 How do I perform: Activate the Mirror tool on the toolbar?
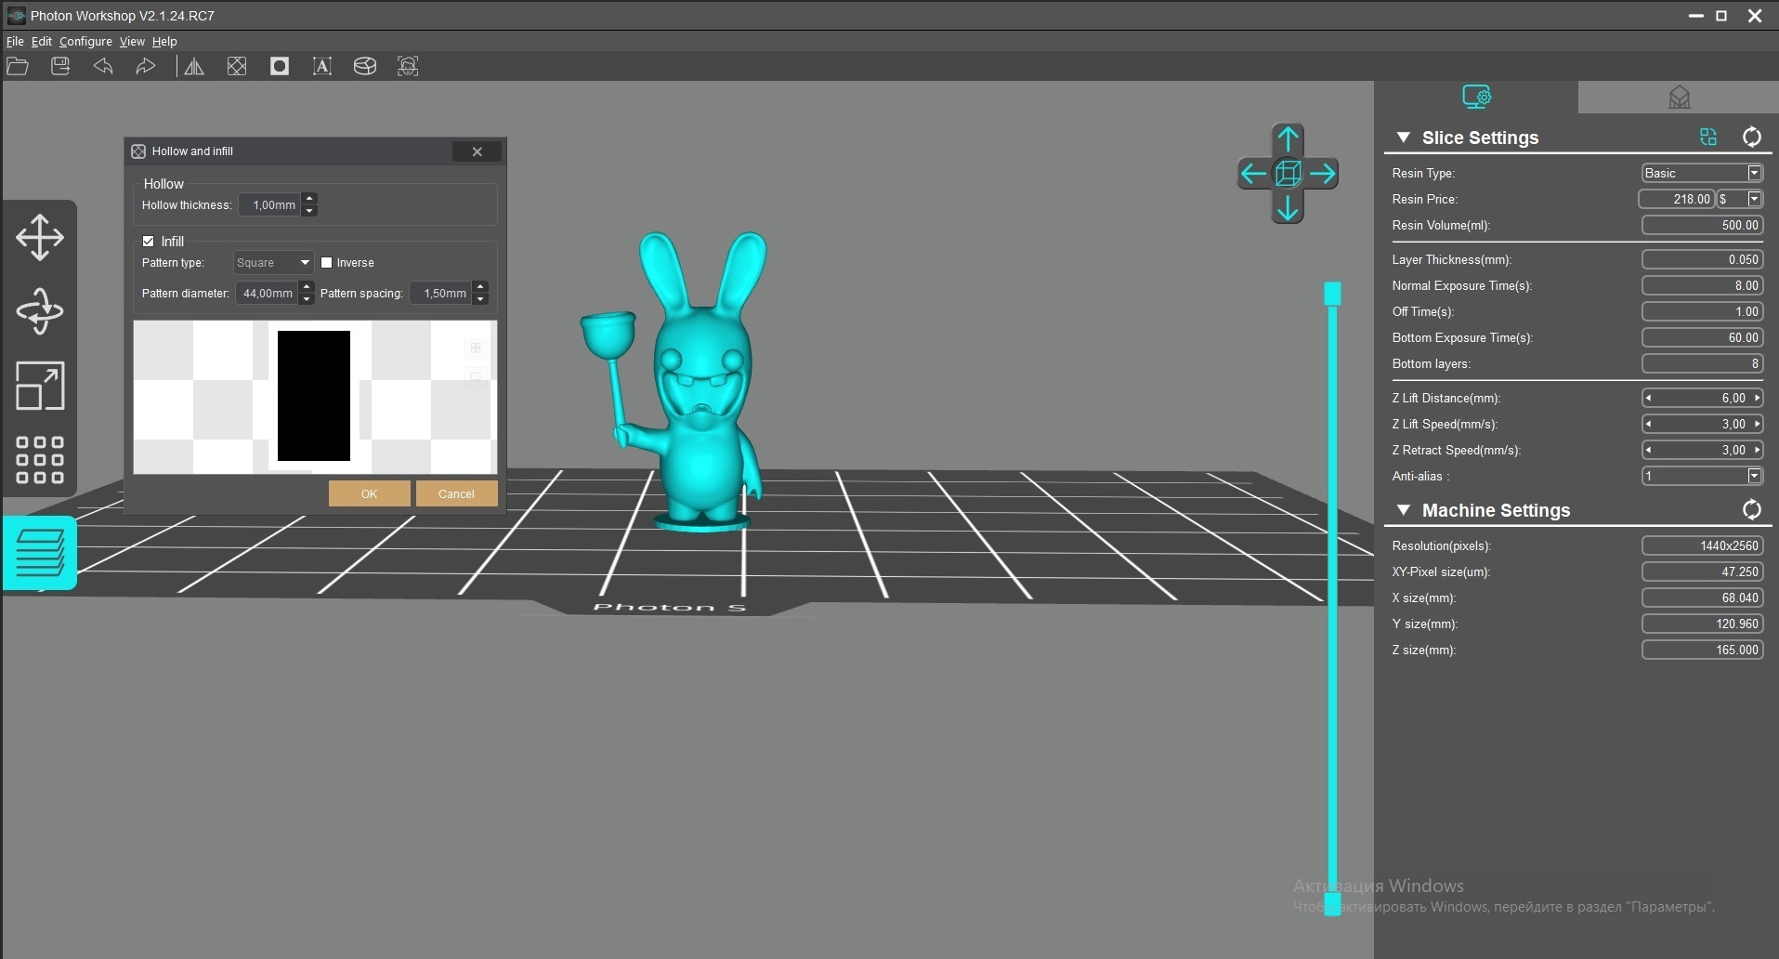point(192,66)
